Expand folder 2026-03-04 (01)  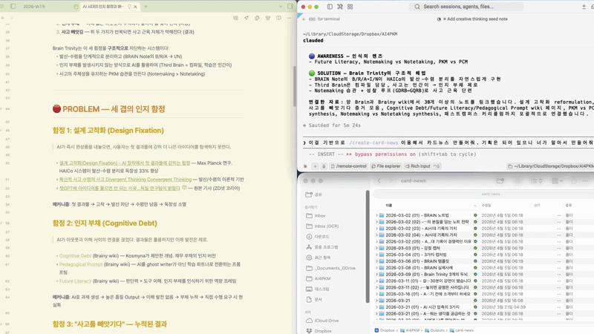tap(376, 255)
